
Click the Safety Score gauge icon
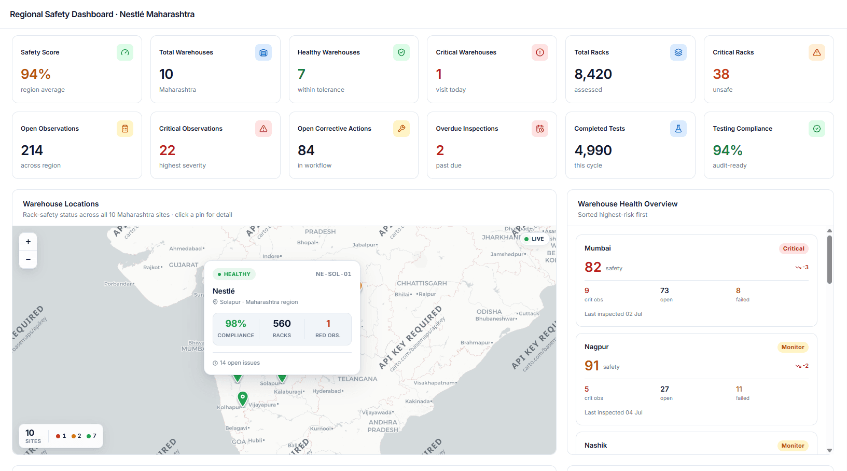pos(125,52)
